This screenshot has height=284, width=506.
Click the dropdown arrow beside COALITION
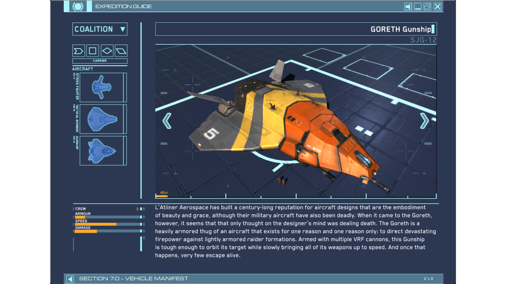coord(123,29)
